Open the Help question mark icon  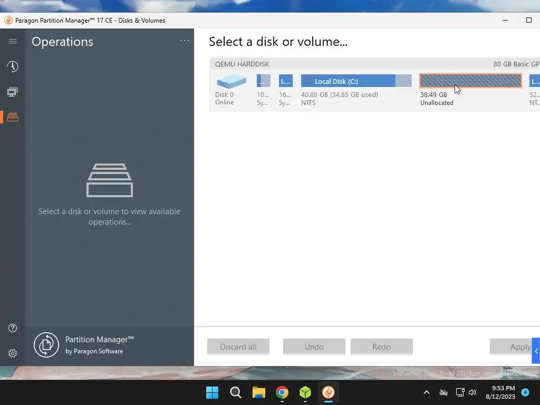tap(13, 328)
